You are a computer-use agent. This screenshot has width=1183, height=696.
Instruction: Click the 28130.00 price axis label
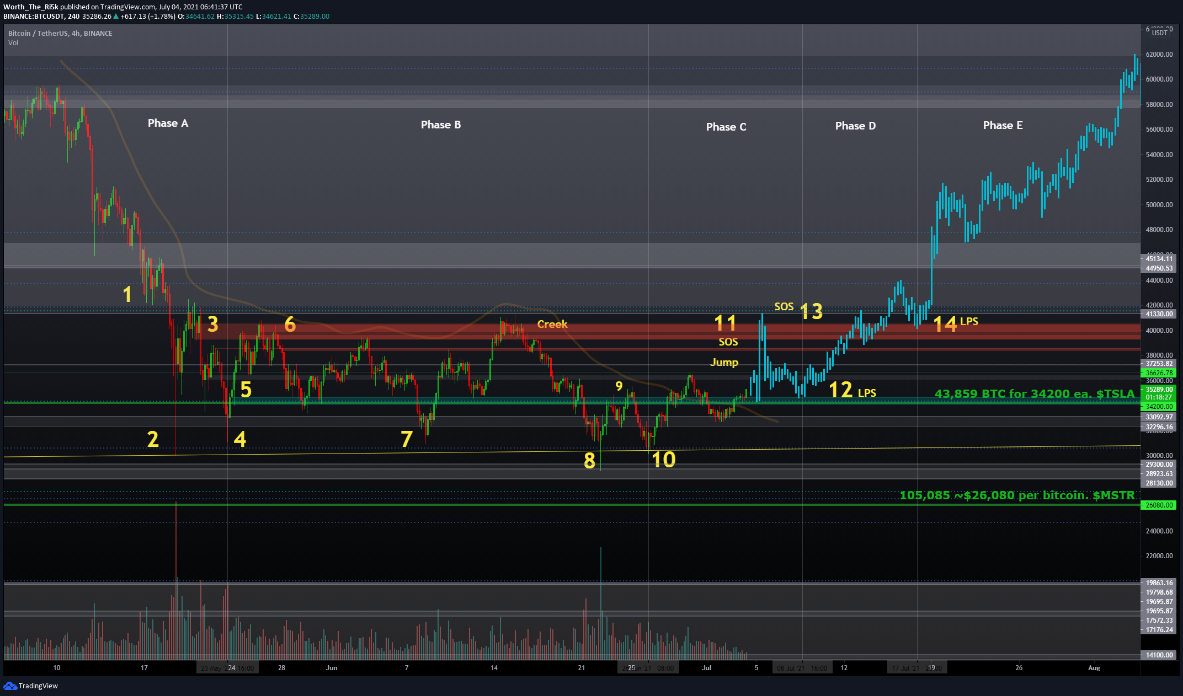click(1158, 483)
